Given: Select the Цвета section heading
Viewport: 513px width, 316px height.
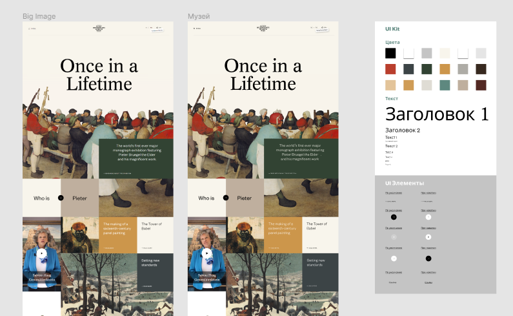Looking at the screenshot, I should click(x=392, y=42).
